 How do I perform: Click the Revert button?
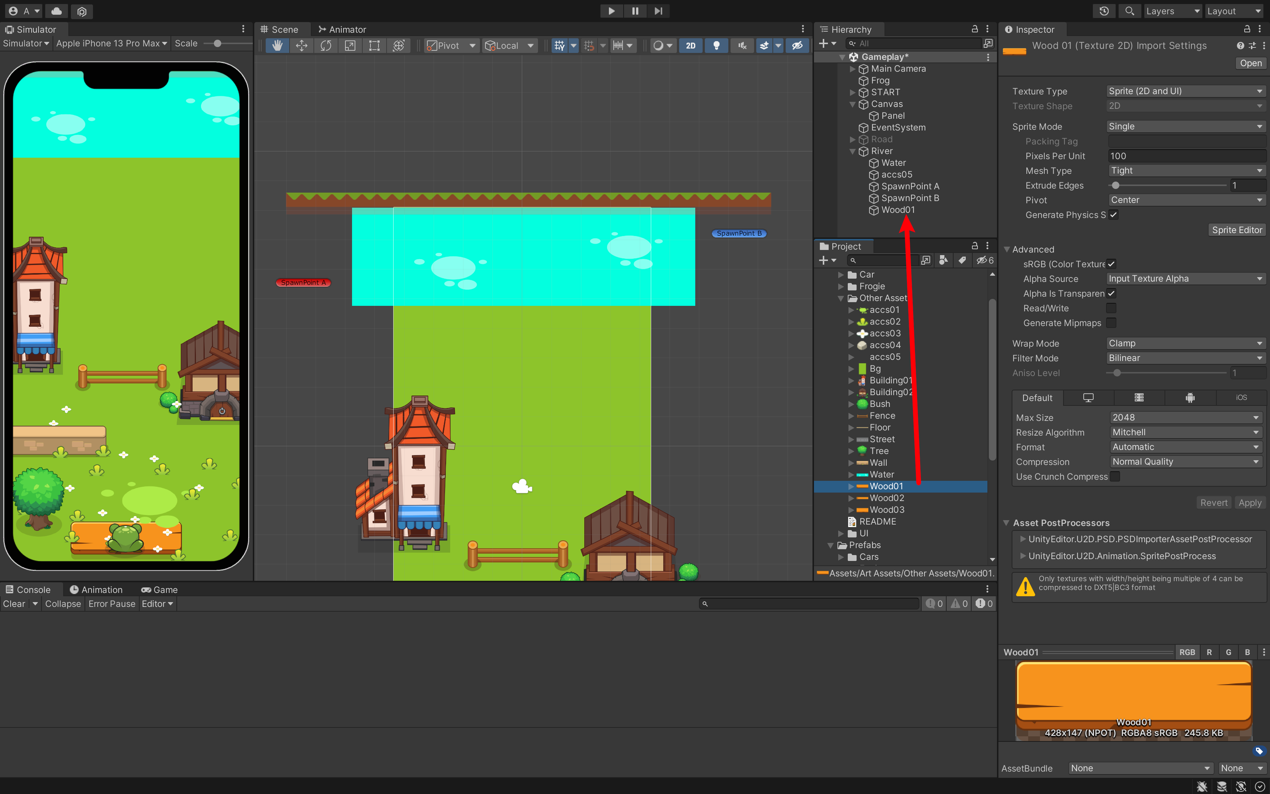pos(1214,502)
